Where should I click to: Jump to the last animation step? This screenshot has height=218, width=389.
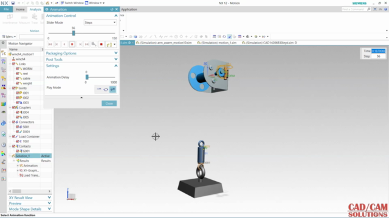(86, 44)
